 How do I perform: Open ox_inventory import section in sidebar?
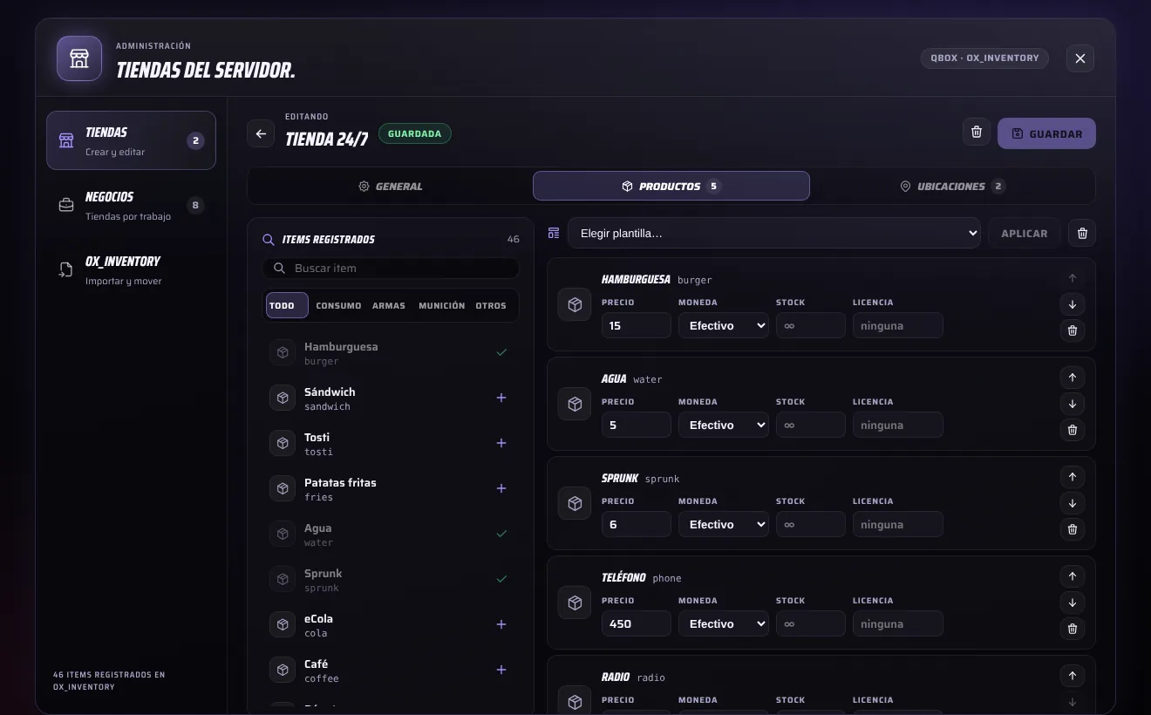pos(131,269)
